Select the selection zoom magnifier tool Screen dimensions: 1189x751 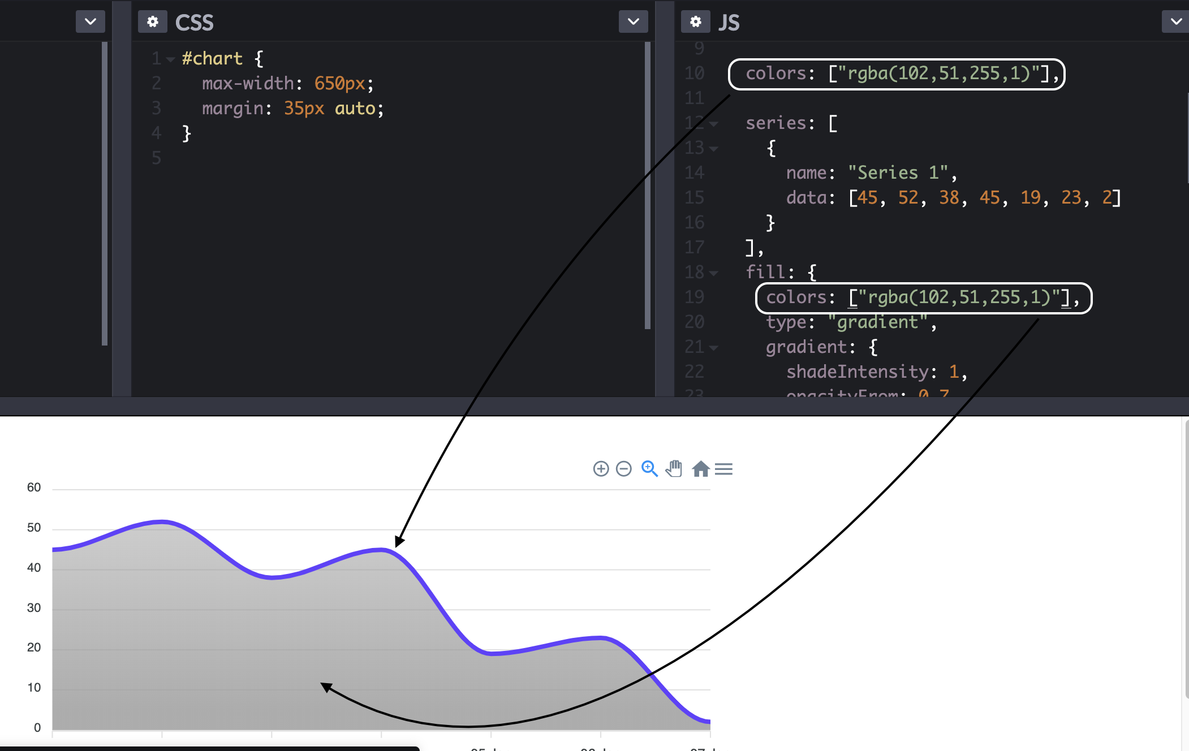pos(649,469)
